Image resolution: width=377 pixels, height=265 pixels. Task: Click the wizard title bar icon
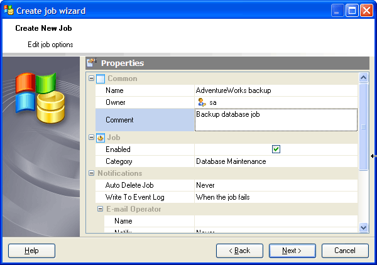tap(9, 11)
